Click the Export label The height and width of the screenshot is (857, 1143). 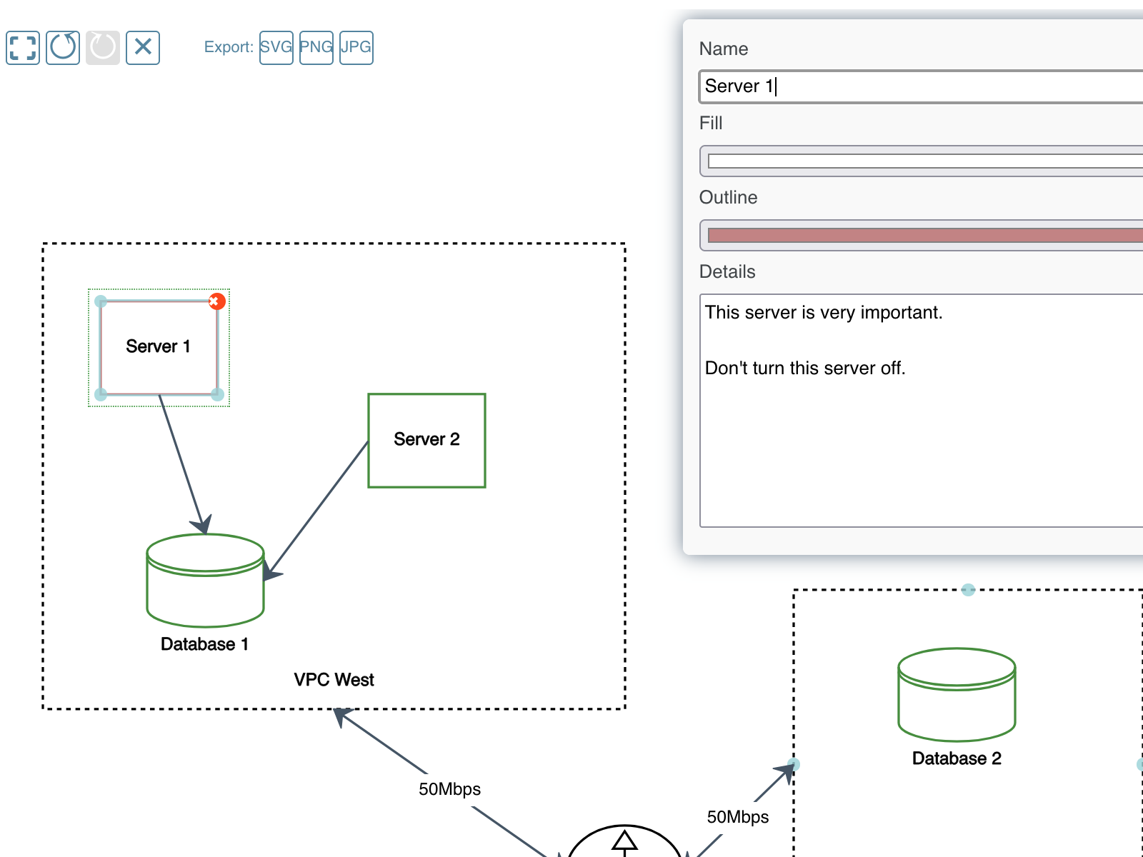[x=229, y=47]
